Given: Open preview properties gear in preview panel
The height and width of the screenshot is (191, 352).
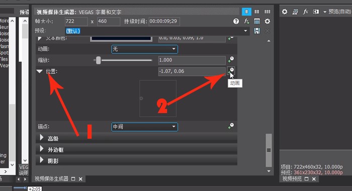Looking at the screenshot, I should (285, 12).
